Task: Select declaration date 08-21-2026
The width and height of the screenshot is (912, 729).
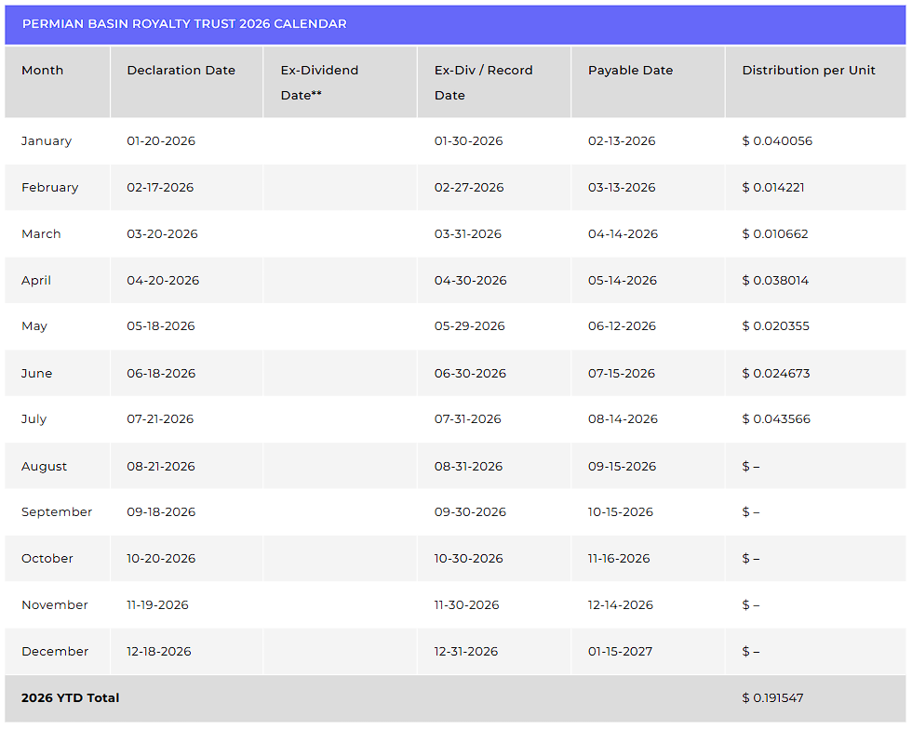Action: [x=160, y=467]
